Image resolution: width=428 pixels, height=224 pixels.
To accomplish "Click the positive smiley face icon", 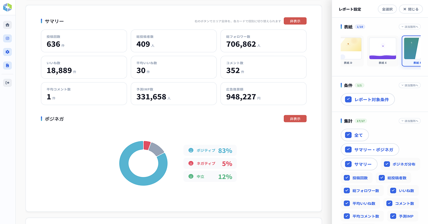I will [191, 150].
